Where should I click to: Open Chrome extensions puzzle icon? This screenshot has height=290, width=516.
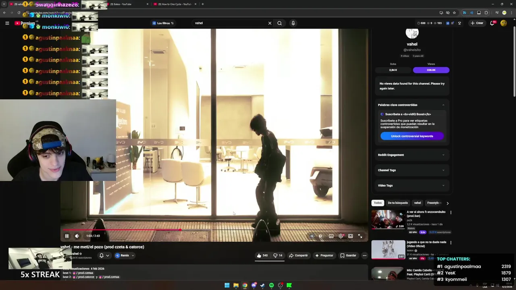click(486, 13)
